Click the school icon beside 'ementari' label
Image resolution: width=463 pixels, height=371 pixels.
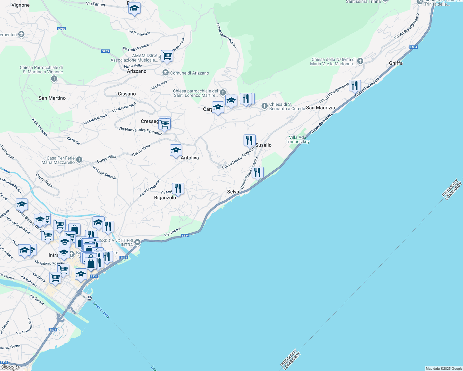[21, 34]
